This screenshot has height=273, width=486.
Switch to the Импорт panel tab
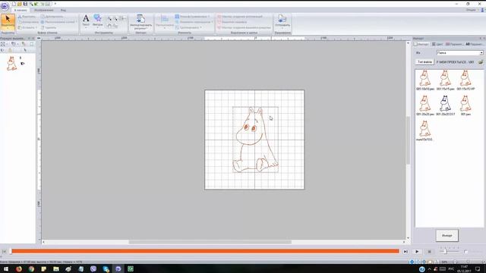[422, 44]
